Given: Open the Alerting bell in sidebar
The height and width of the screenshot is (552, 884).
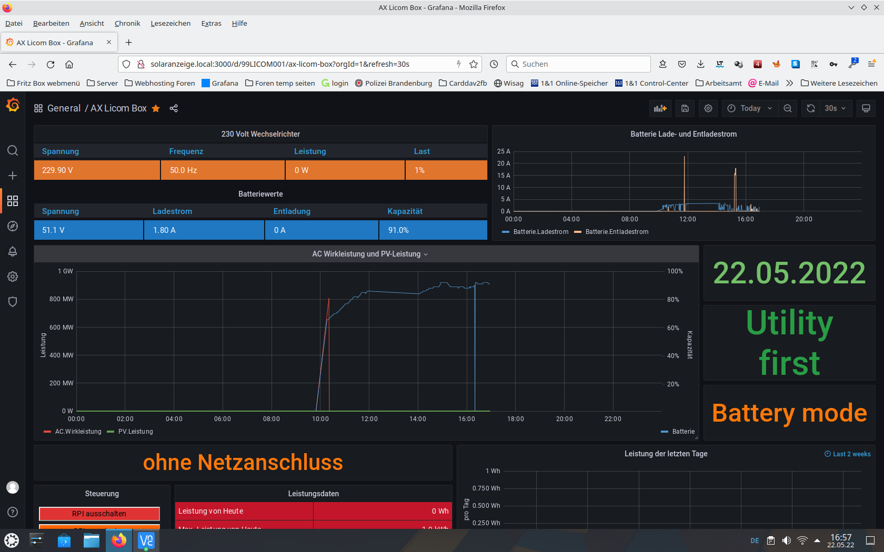Looking at the screenshot, I should [x=13, y=251].
